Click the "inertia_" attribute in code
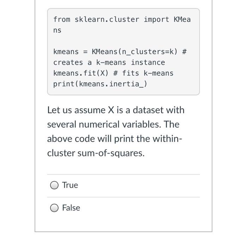The image size is (247, 236). pyautogui.click(x=126, y=84)
